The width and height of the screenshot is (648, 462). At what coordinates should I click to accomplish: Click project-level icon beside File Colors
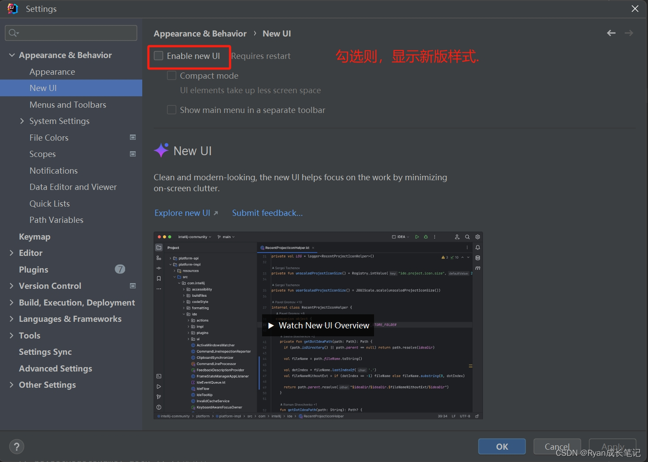click(133, 137)
